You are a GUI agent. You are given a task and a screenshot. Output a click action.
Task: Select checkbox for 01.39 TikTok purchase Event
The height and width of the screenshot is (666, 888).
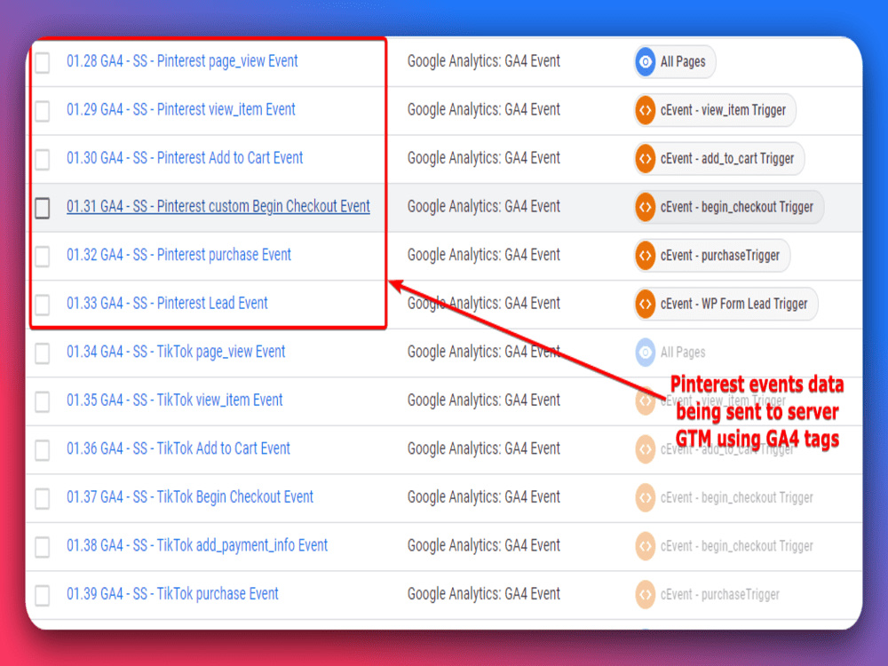pyautogui.click(x=43, y=595)
